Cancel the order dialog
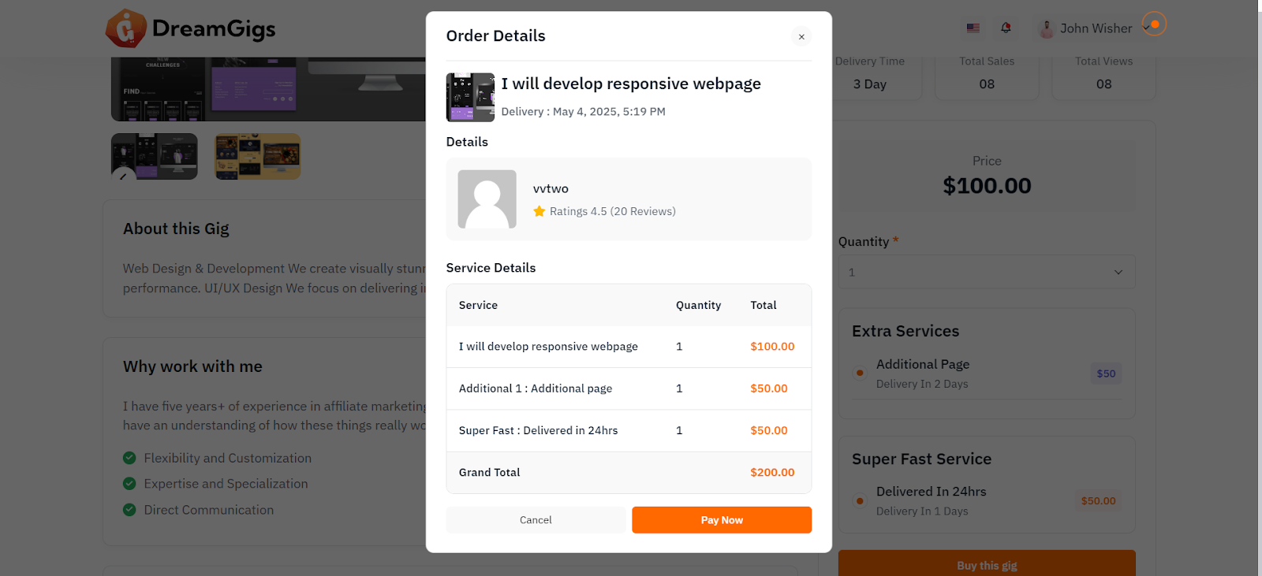 [x=536, y=520]
